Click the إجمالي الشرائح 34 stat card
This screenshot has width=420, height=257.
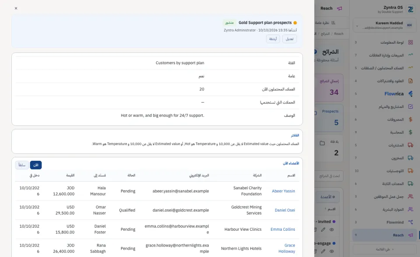[x=329, y=88]
